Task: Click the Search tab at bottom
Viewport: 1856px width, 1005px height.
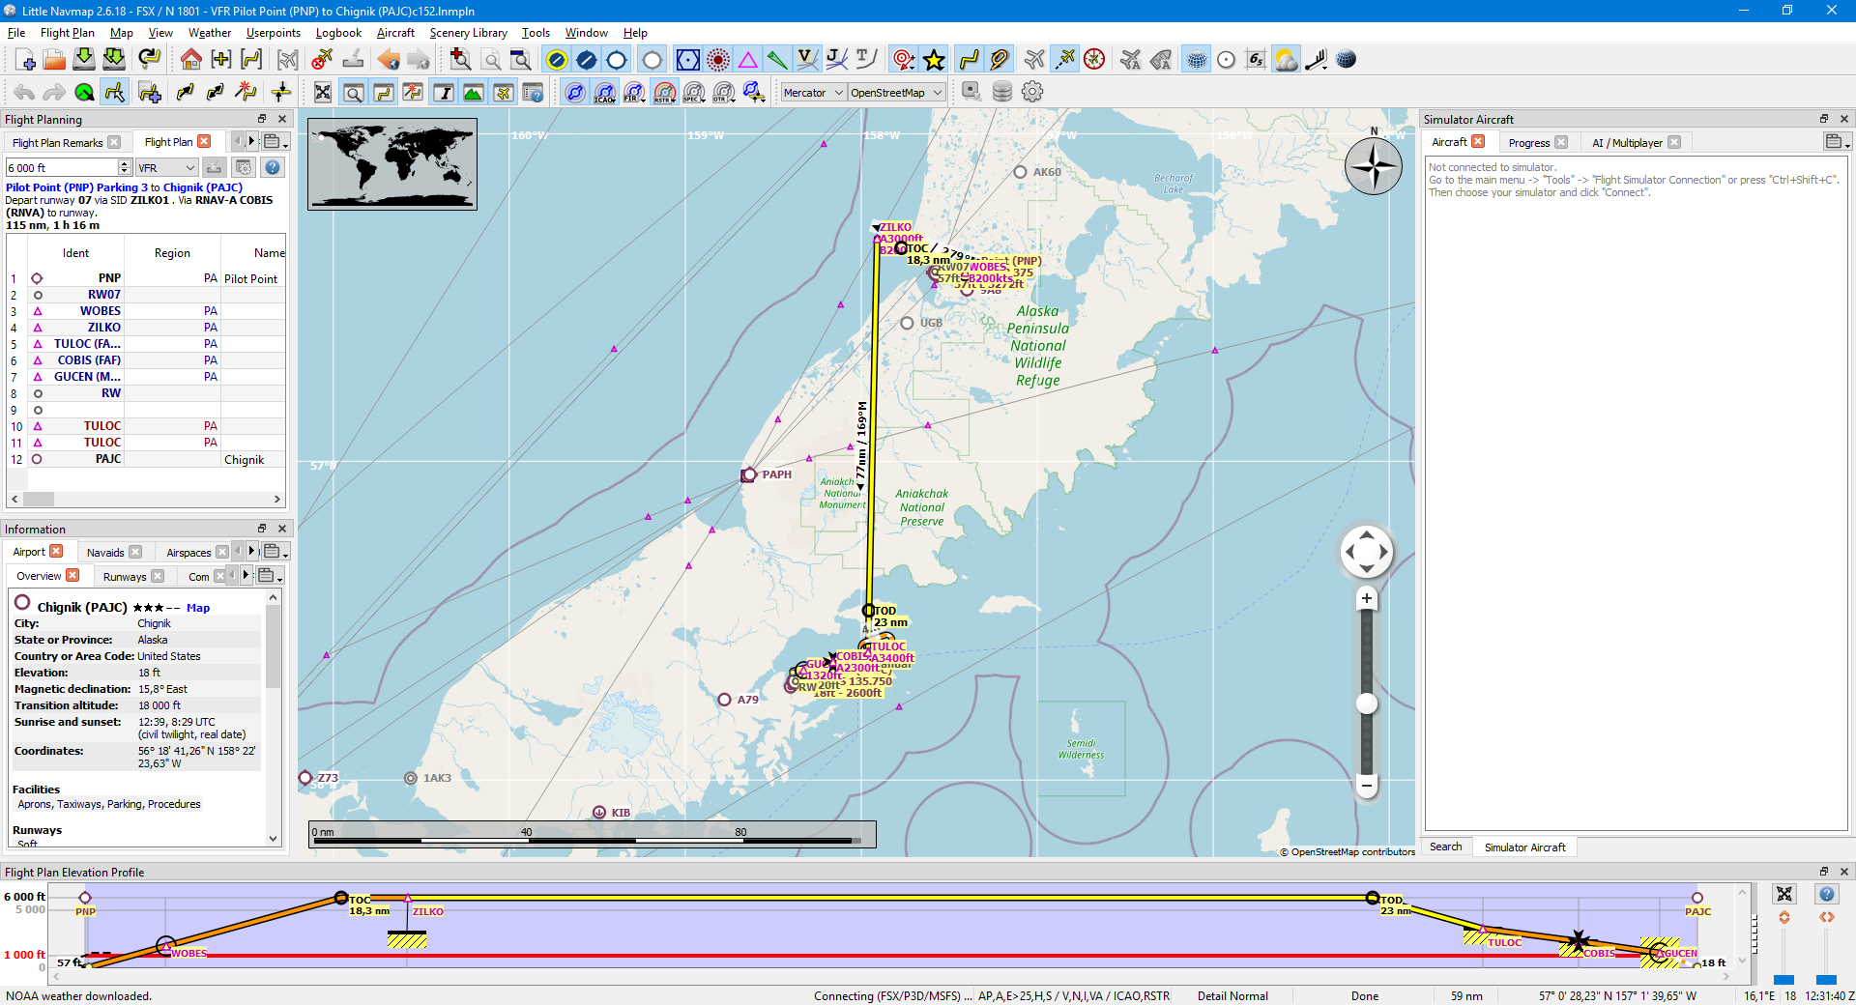Action: 1445,847
